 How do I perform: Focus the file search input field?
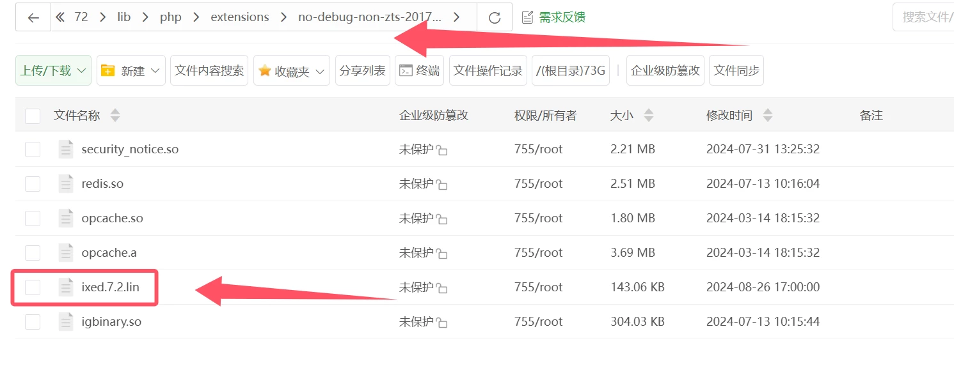point(925,17)
